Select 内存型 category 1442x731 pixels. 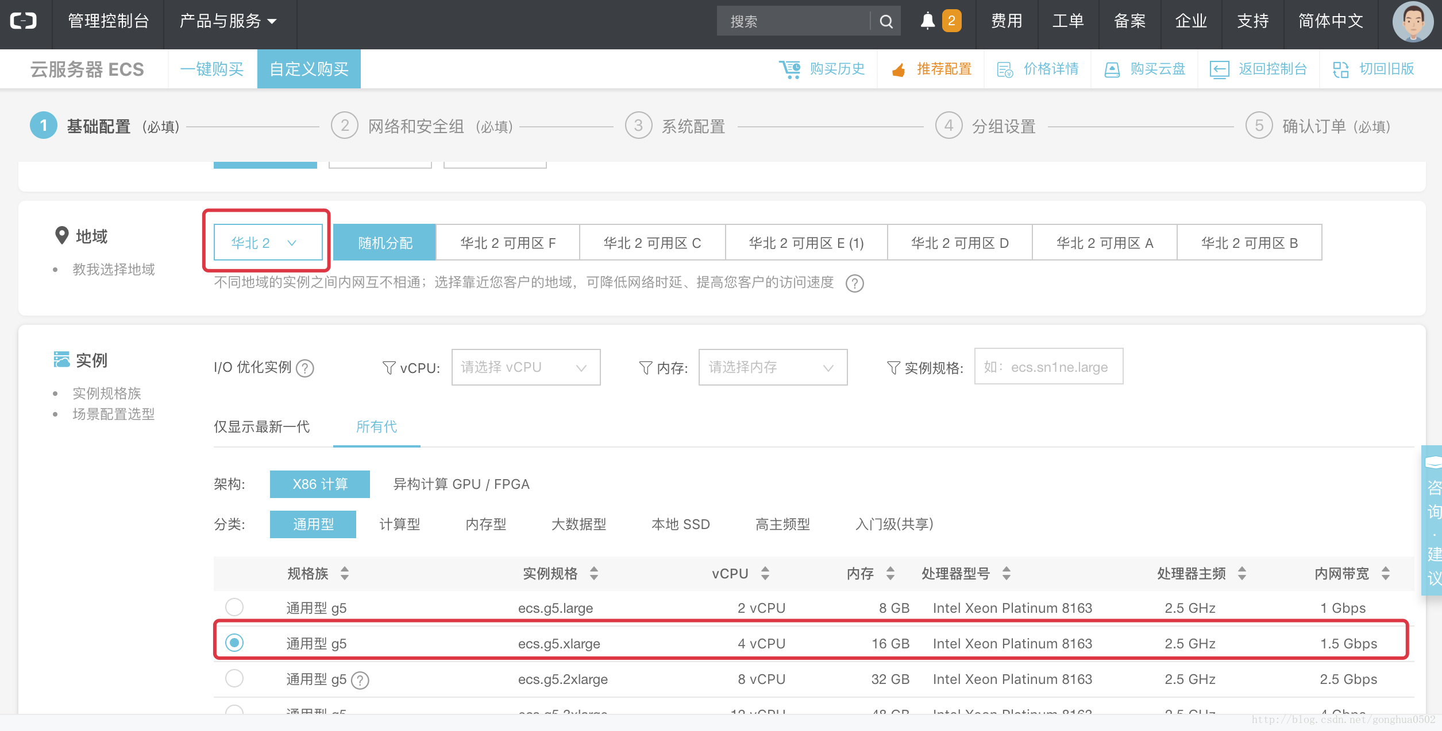(x=486, y=524)
